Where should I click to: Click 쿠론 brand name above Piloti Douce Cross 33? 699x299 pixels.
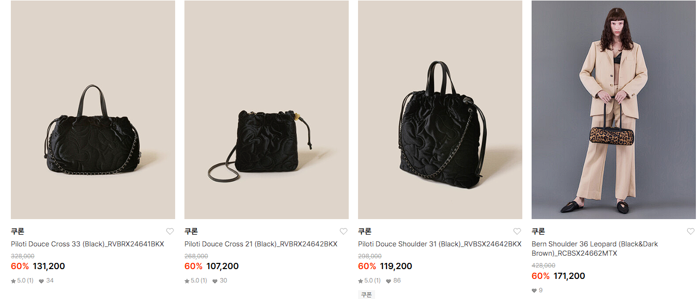(x=18, y=231)
